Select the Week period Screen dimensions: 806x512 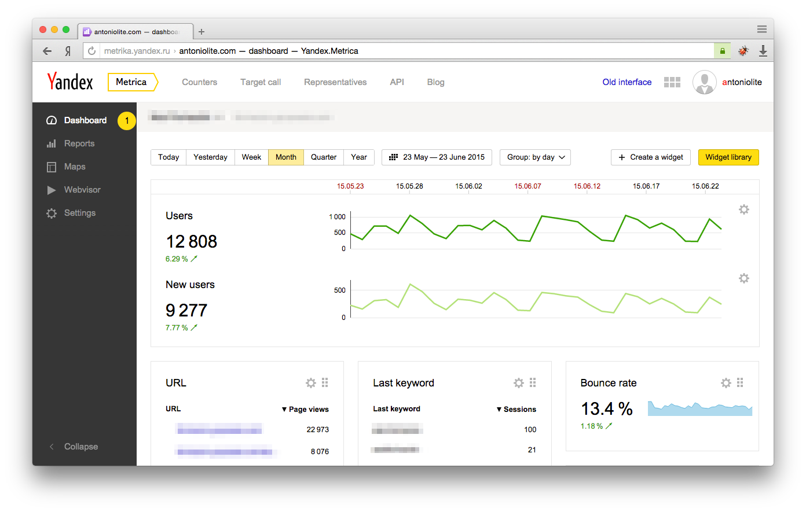pyautogui.click(x=251, y=157)
